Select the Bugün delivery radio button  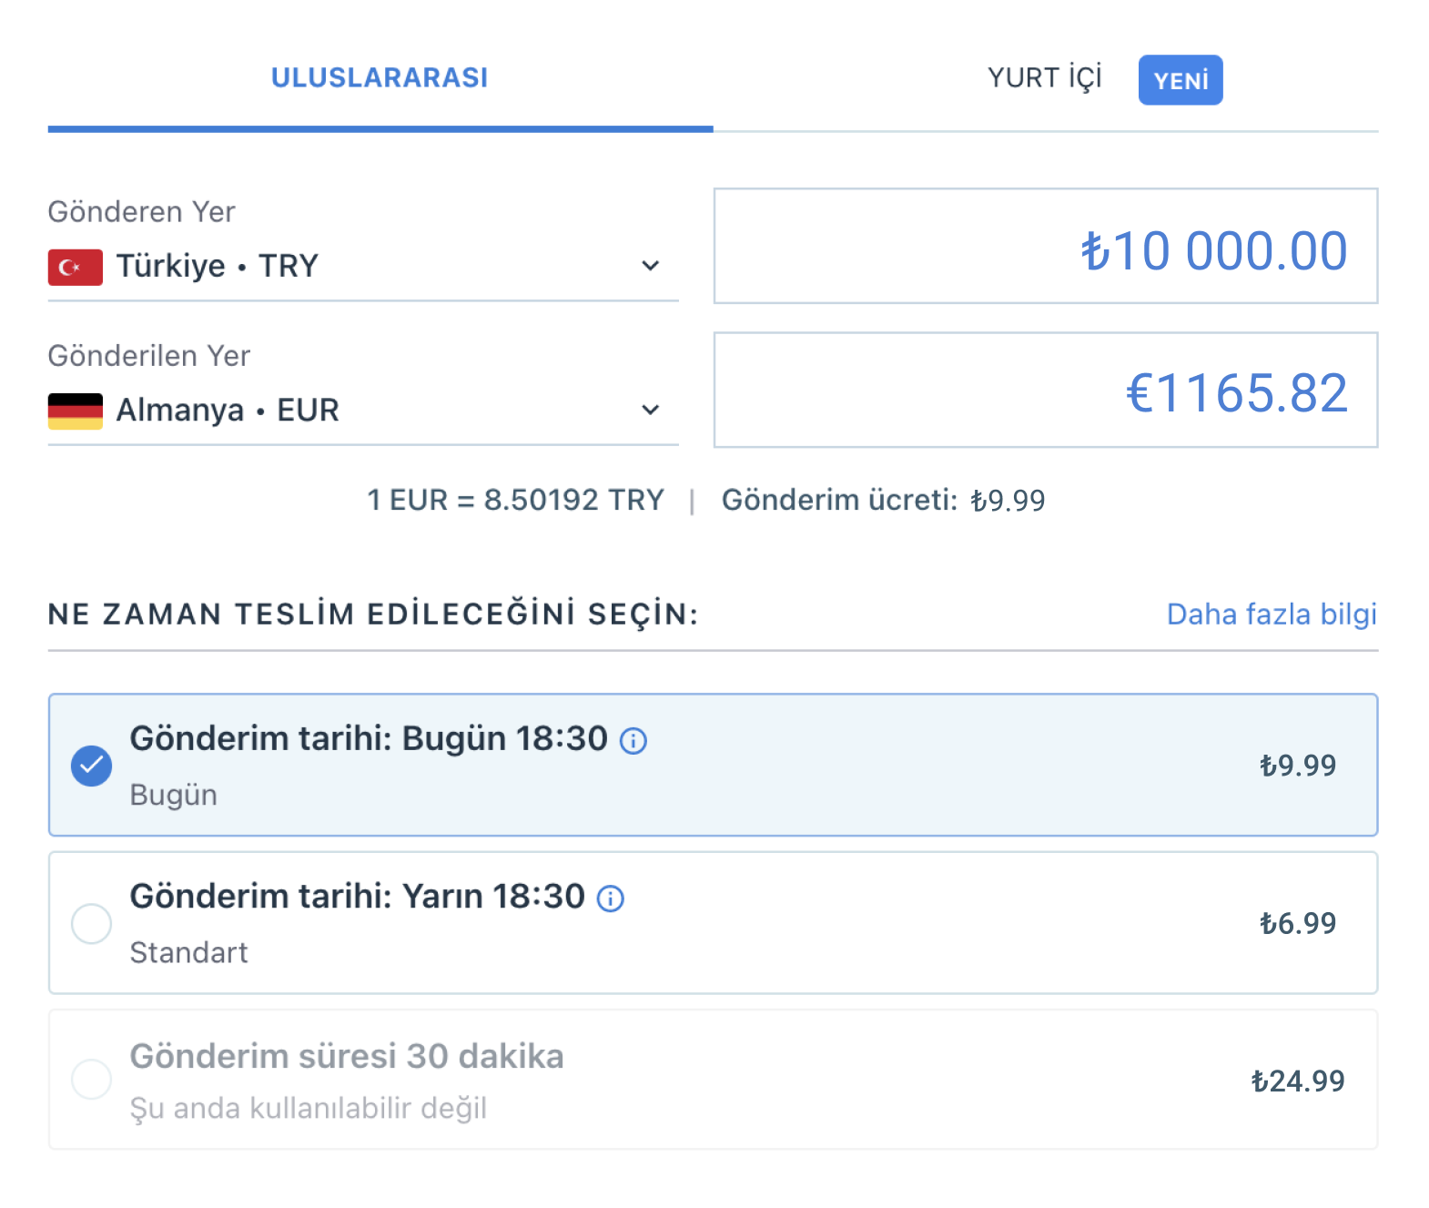point(92,766)
